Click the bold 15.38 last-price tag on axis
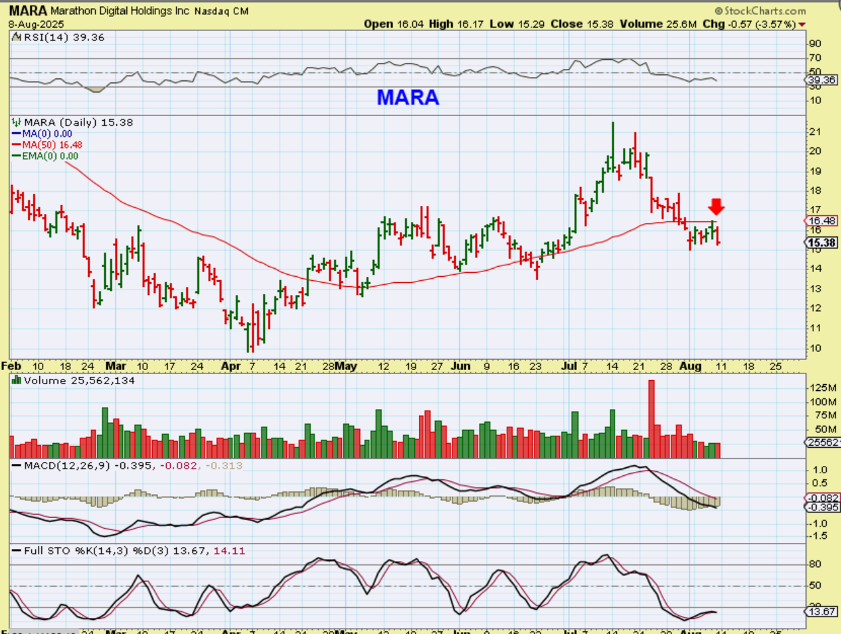 820,244
